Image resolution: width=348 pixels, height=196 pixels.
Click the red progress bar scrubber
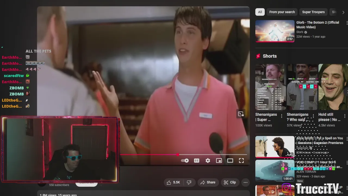pos(178,155)
